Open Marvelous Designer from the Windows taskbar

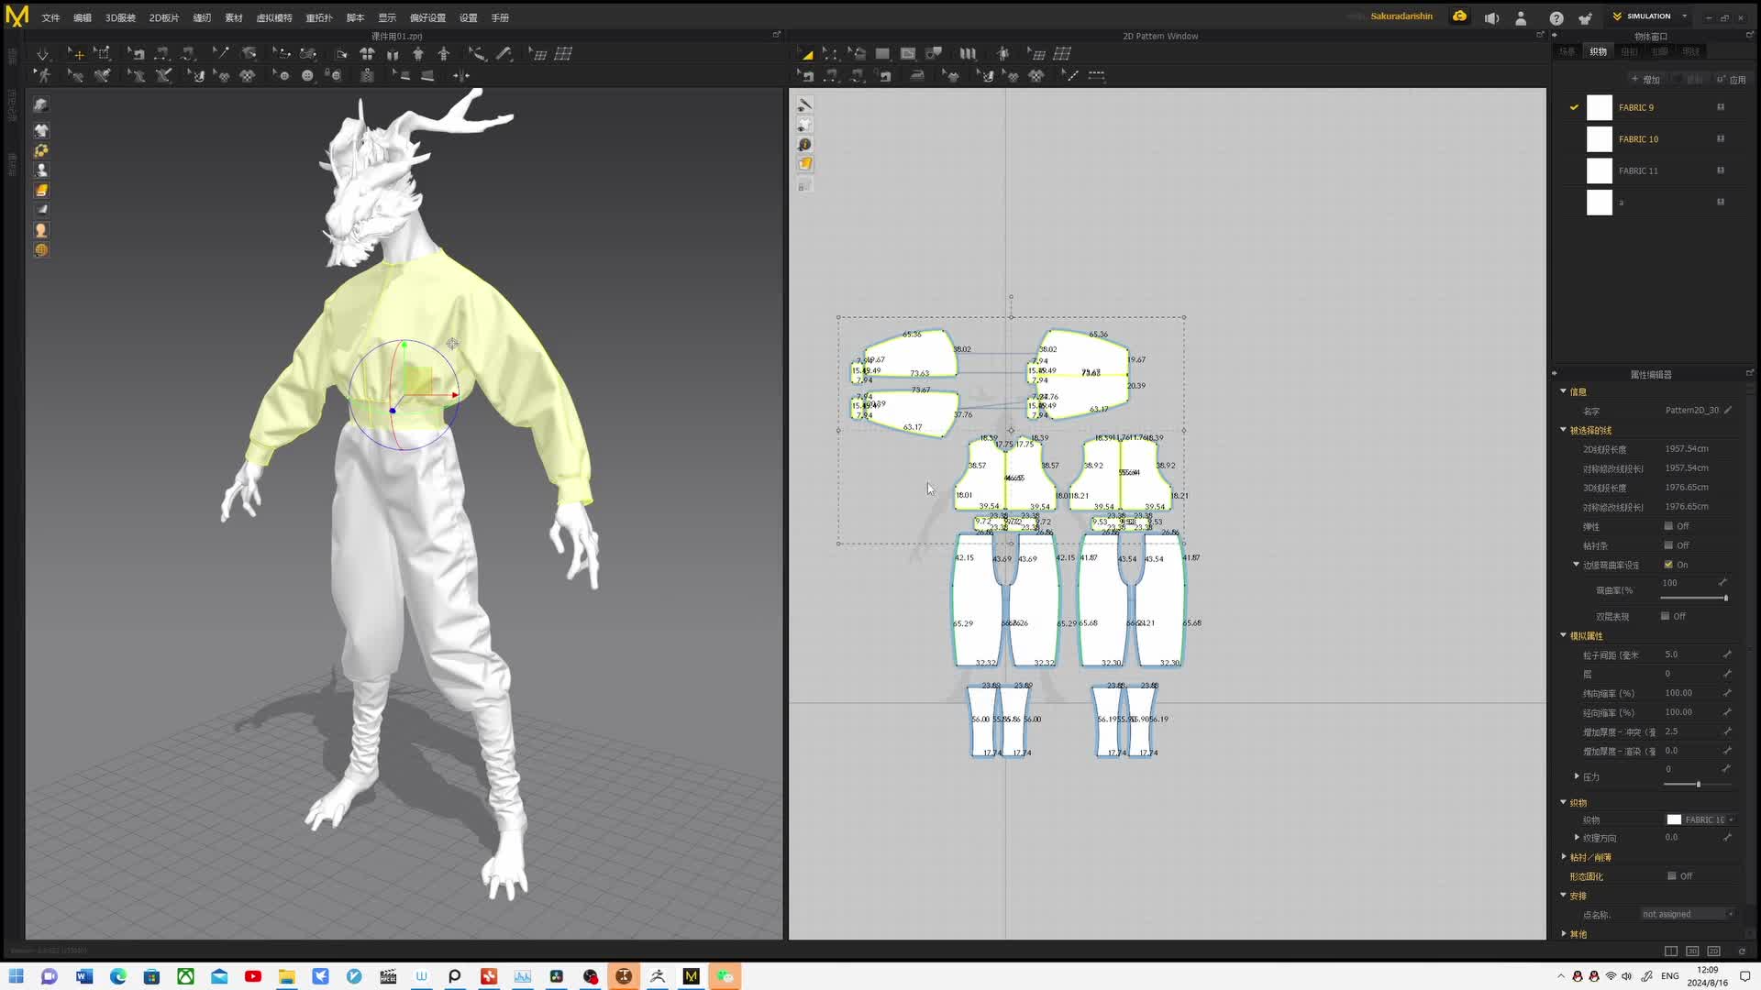[x=692, y=976]
